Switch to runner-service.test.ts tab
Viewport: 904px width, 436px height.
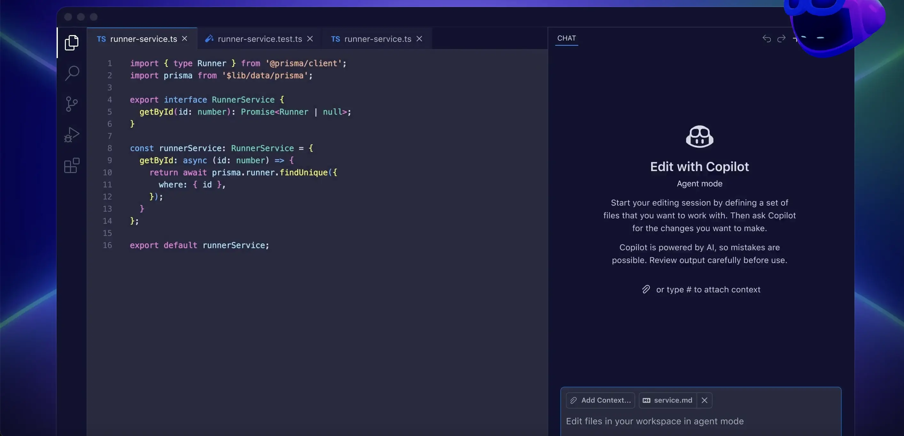(259, 39)
